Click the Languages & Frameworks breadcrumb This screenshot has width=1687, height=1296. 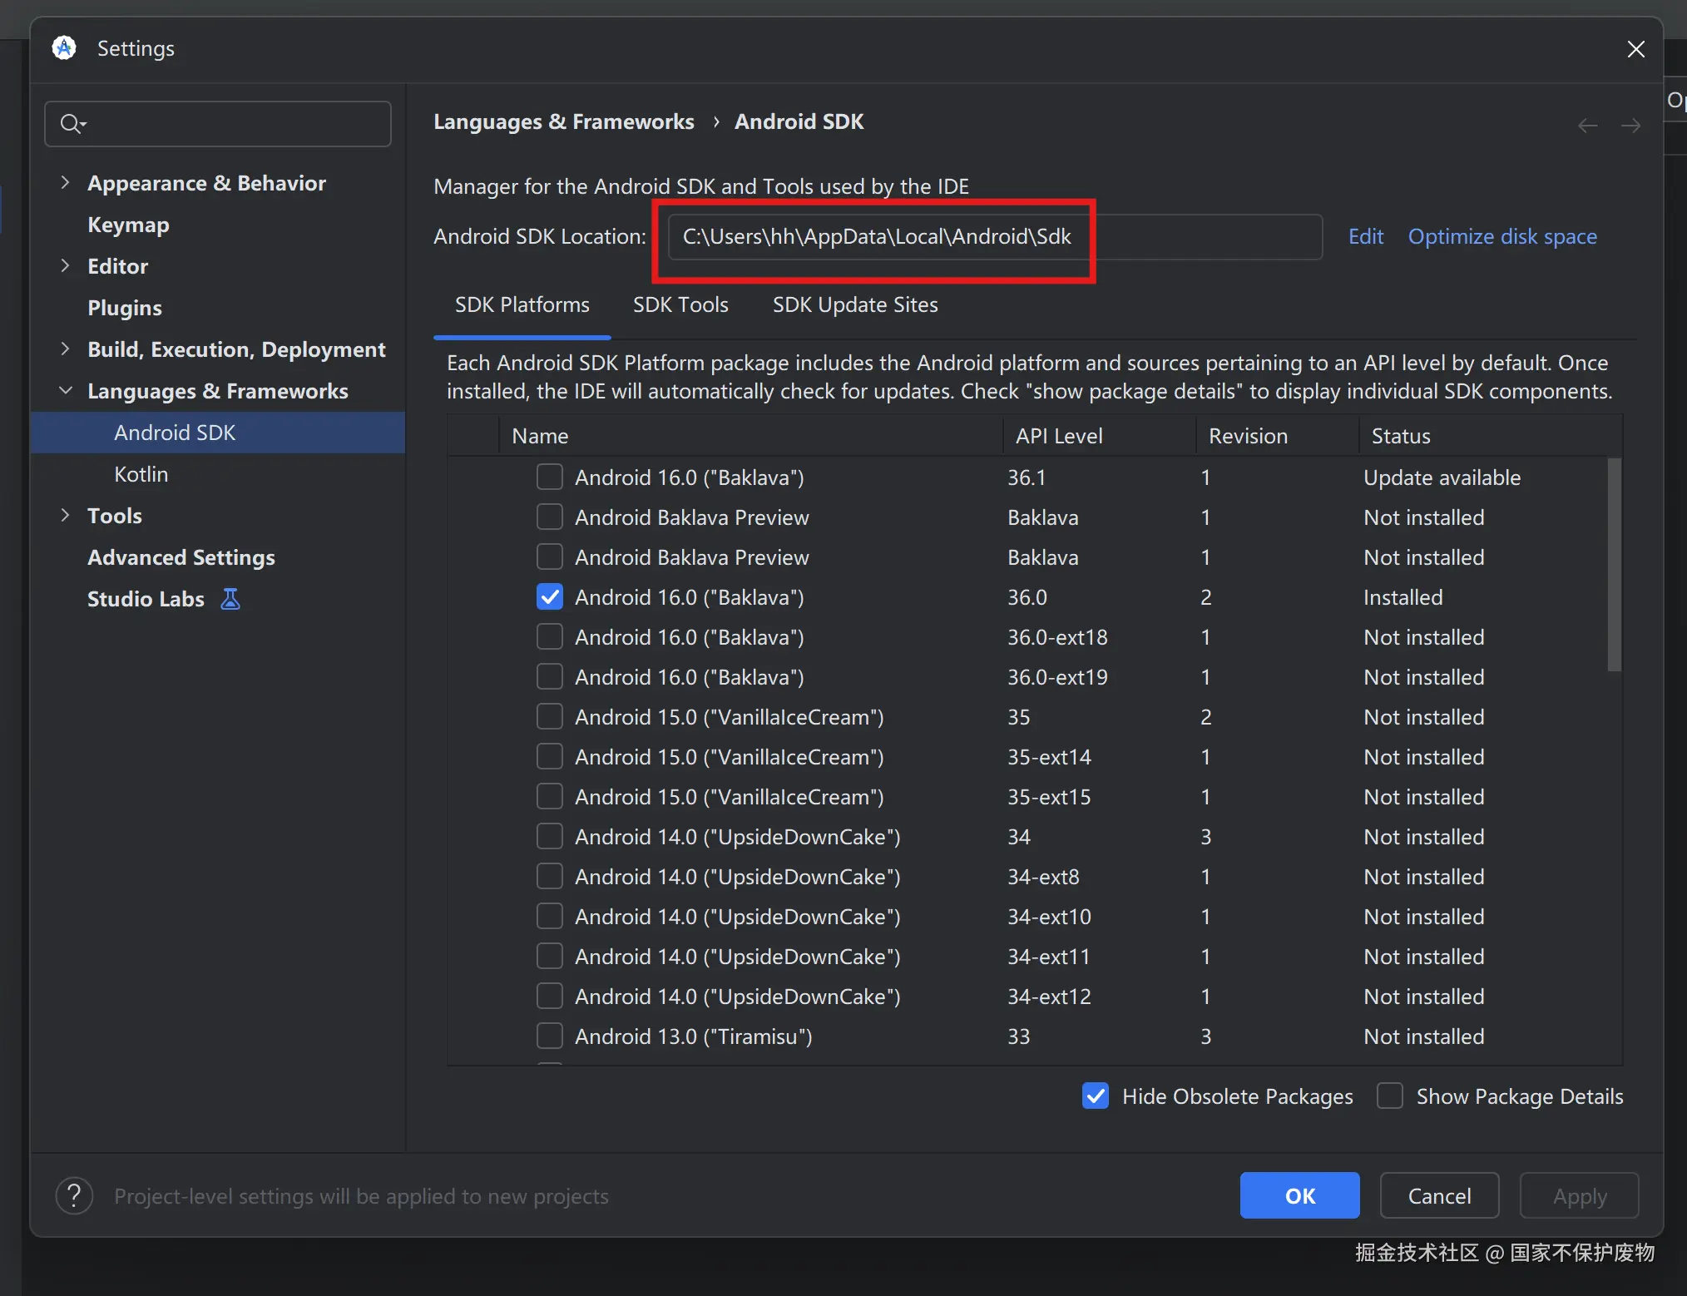coord(564,122)
